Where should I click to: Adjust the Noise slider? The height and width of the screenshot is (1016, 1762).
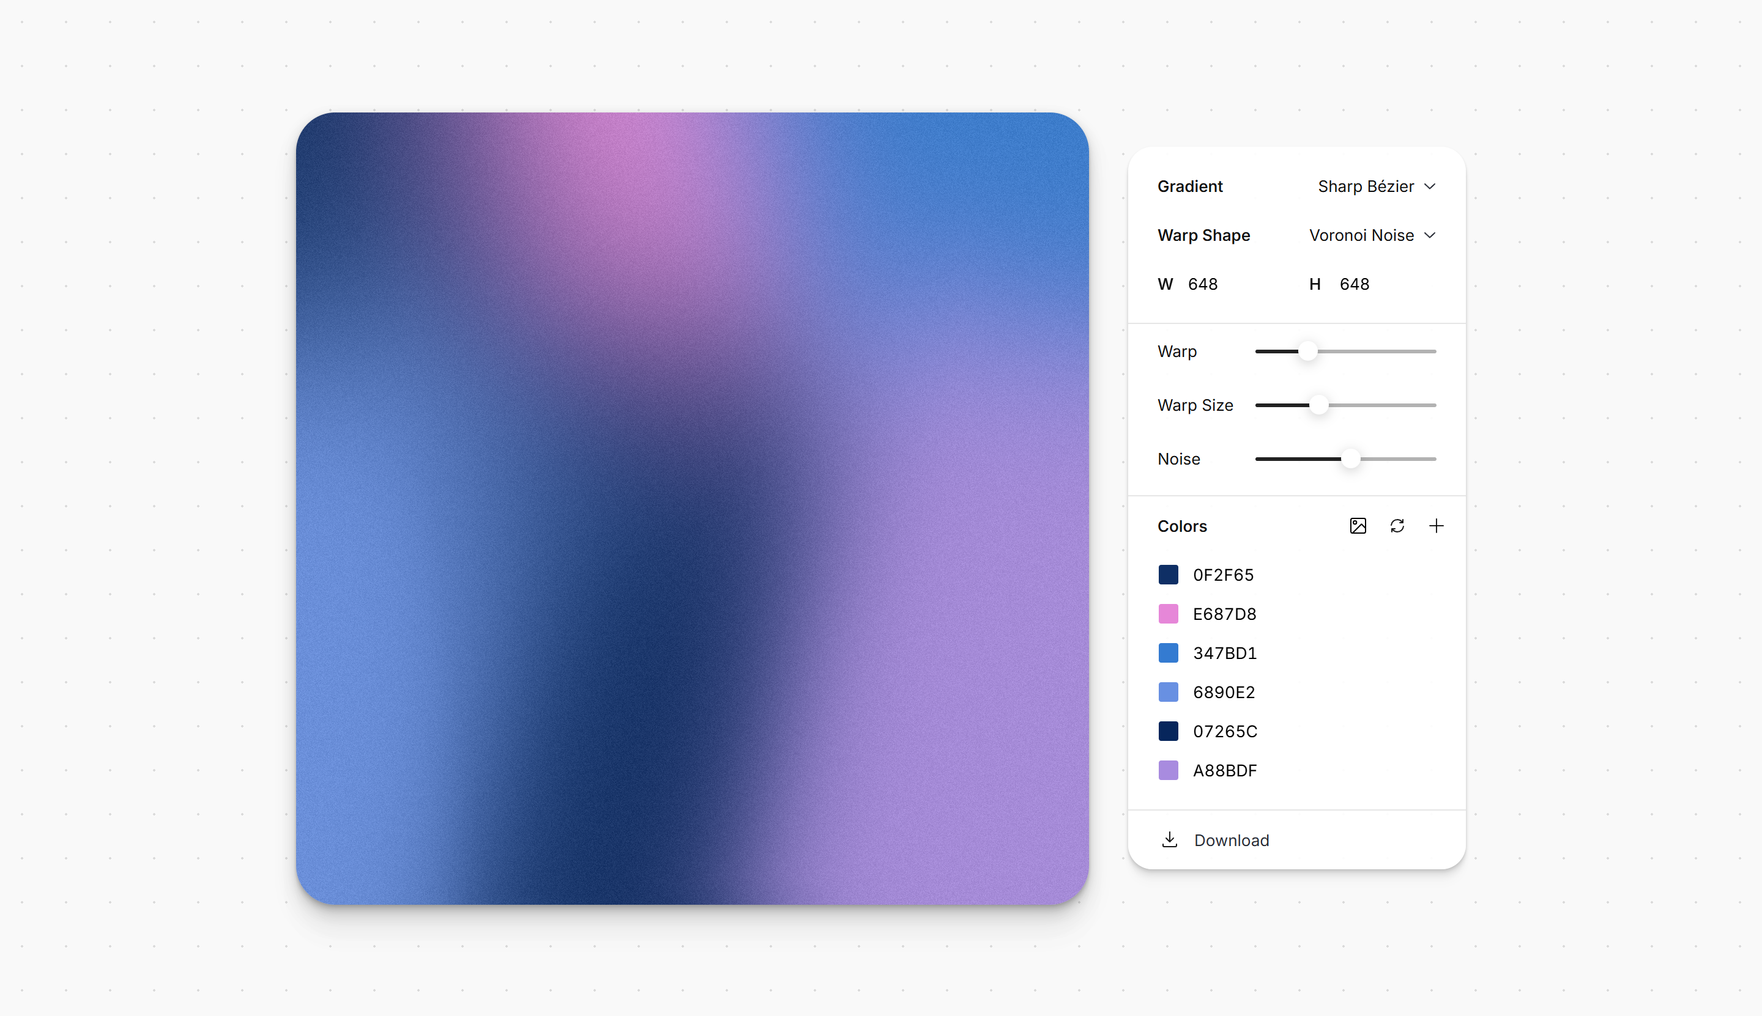coord(1352,458)
